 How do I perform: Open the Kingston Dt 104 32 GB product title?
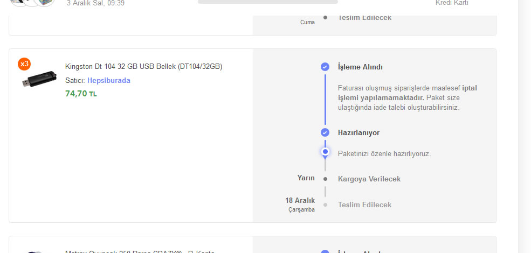click(143, 67)
